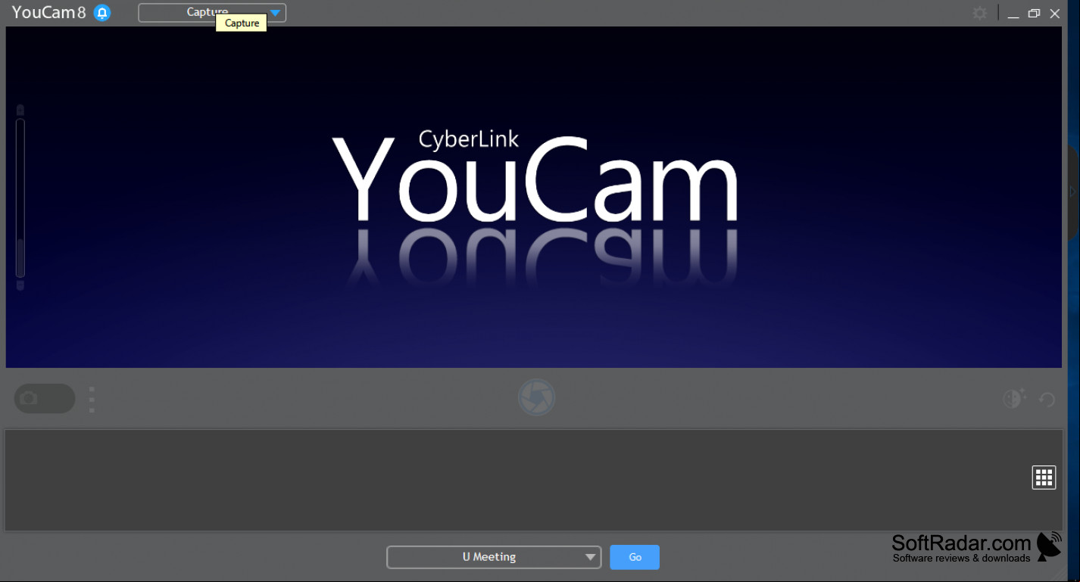The image size is (1080, 582).
Task: Click the vertical zoom slider track
Action: tap(20, 198)
